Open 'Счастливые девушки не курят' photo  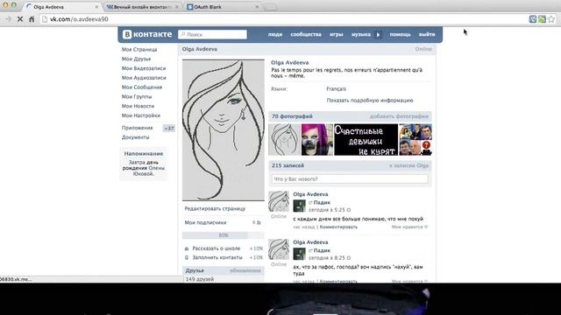[366, 140]
